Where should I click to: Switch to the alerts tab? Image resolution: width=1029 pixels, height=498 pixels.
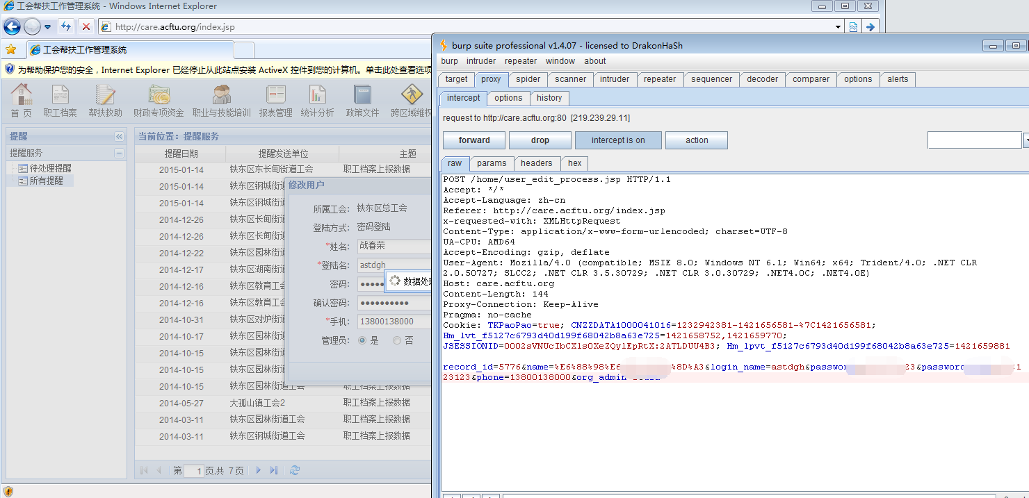pos(898,79)
